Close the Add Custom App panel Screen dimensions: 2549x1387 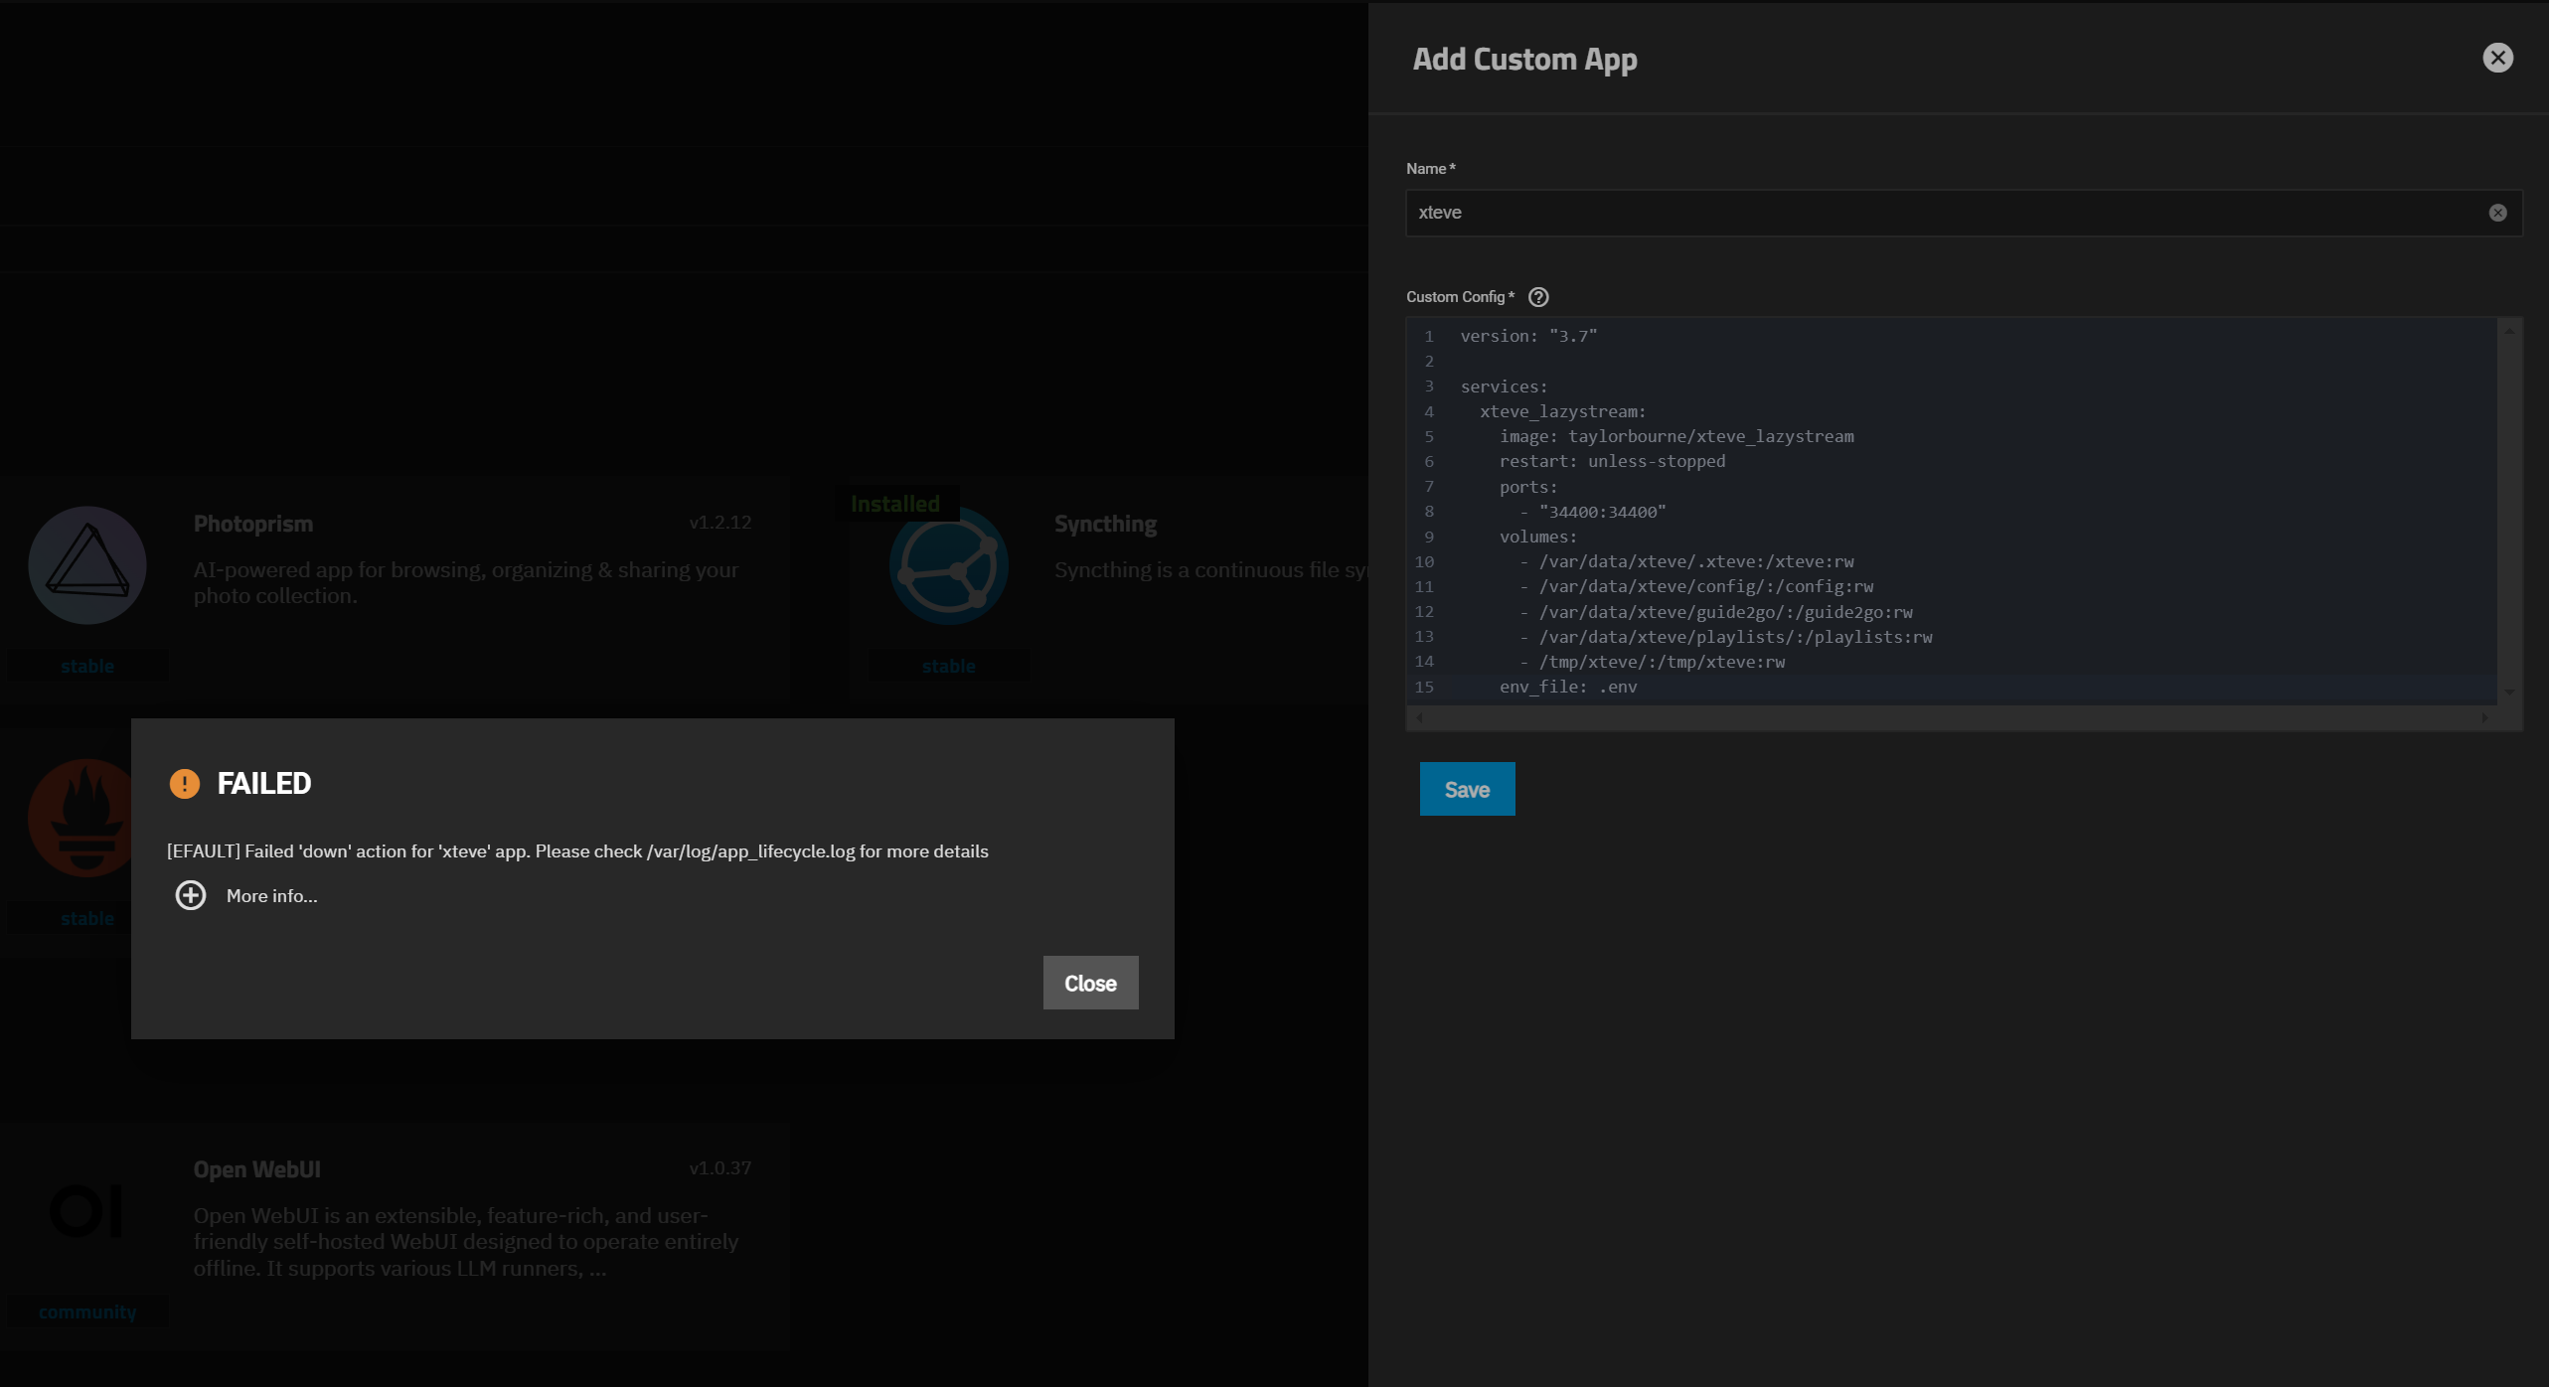(2497, 58)
